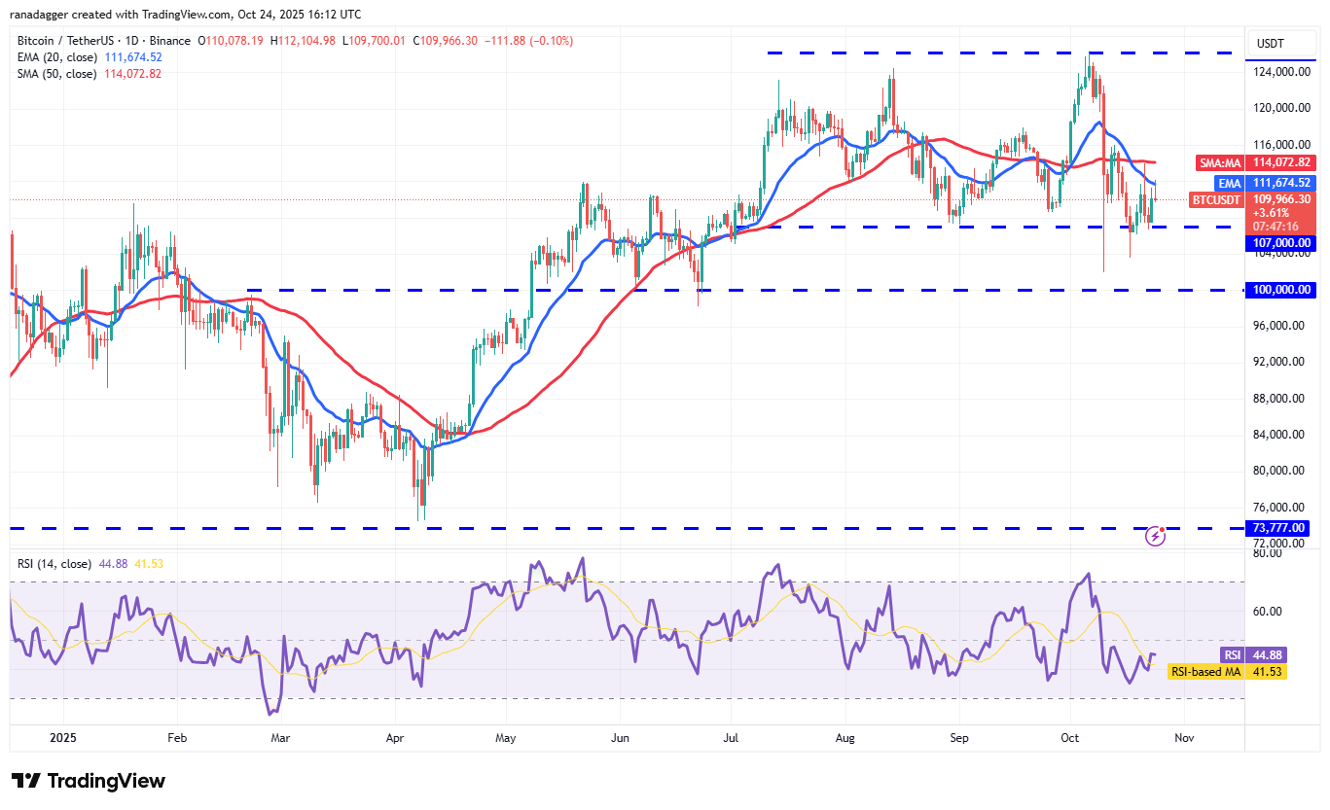Click the 100,000.00 horizontal line price label
Viewport: 1330px width, 810px height.
coord(1279,289)
